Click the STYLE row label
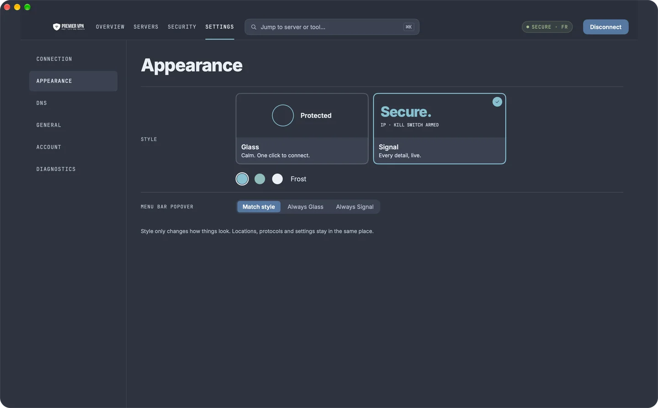Viewport: 658px width, 408px height. tap(149, 139)
